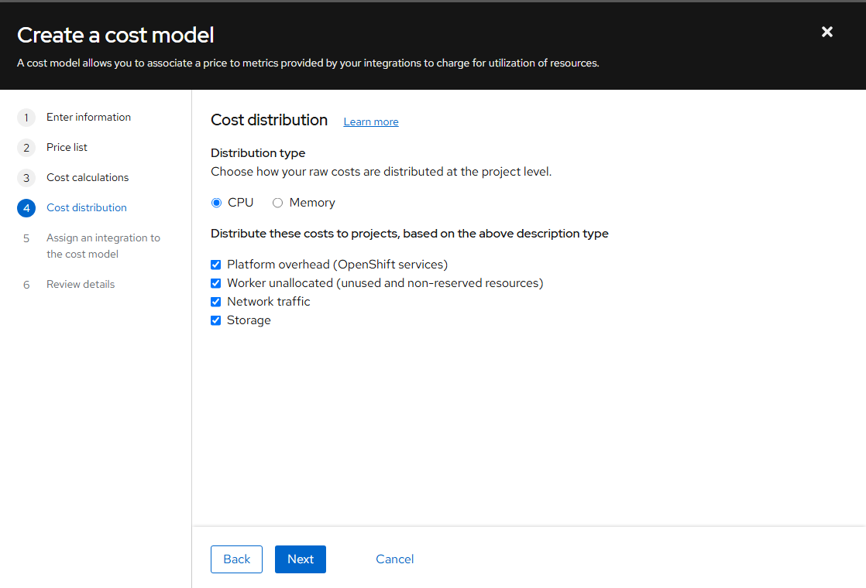Click the step 2 number badge
This screenshot has height=588, width=866.
tap(26, 148)
